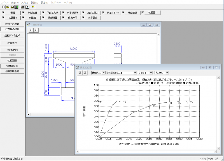Toggle the checkbox next to 上部工反力
The width and height of the screenshot is (224, 161).
click(83, 13)
